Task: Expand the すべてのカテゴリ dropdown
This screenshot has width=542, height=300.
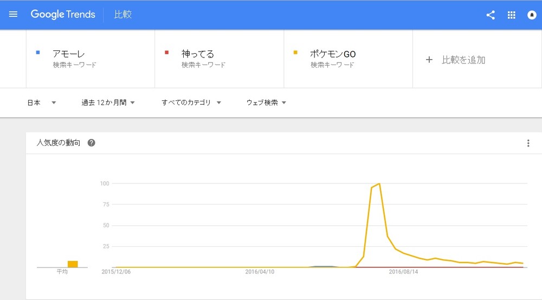Action: 191,103
